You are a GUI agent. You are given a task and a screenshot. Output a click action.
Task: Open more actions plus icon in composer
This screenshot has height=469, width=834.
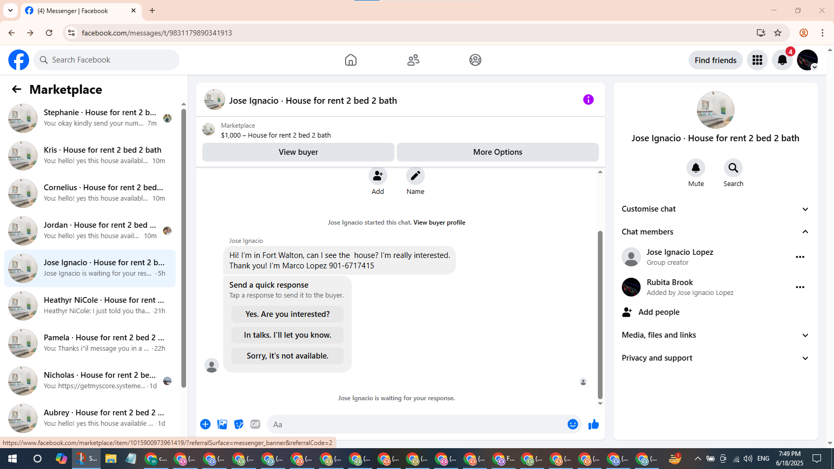click(x=205, y=424)
